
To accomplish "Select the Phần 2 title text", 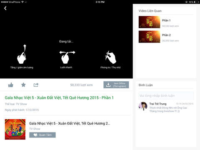I will click(x=166, y=35).
